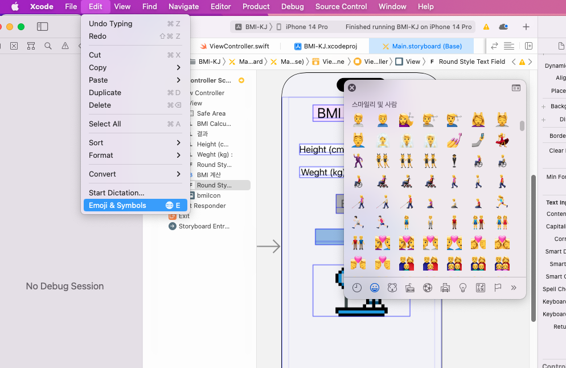Select Symbols emoji category icon
The height and width of the screenshot is (368, 566).
(x=481, y=288)
